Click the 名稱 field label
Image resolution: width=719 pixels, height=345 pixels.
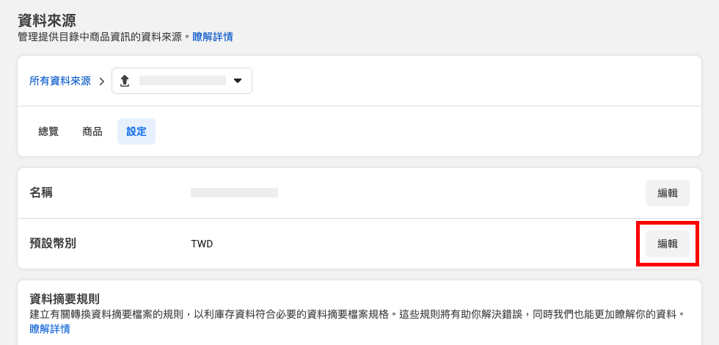click(41, 192)
